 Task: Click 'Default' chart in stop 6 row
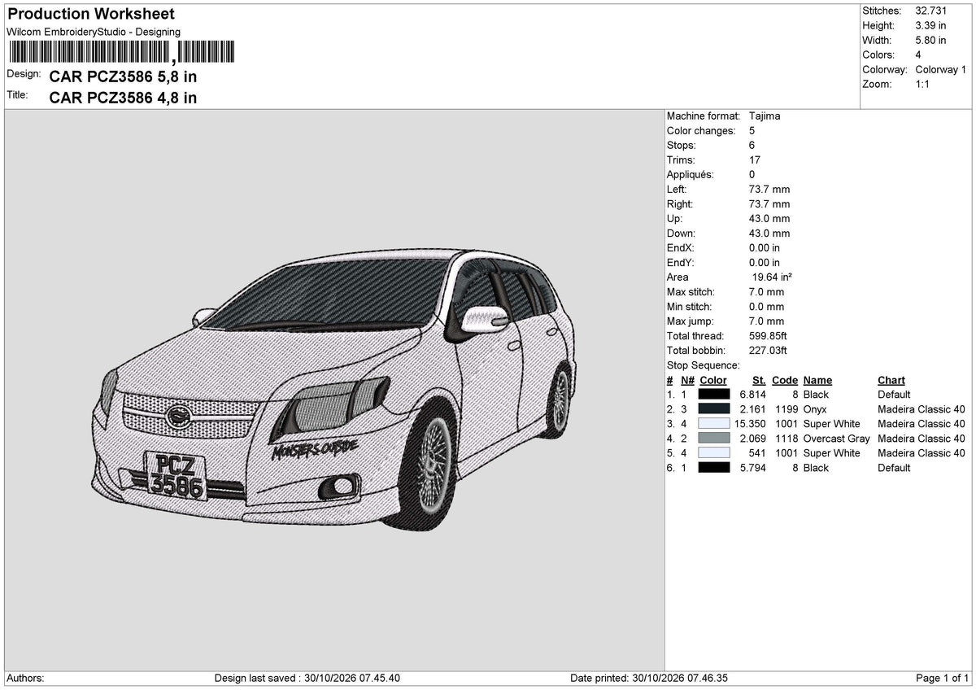[894, 468]
